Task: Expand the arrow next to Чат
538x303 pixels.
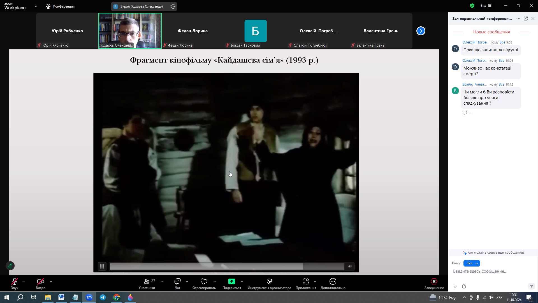Action: [x=187, y=281]
